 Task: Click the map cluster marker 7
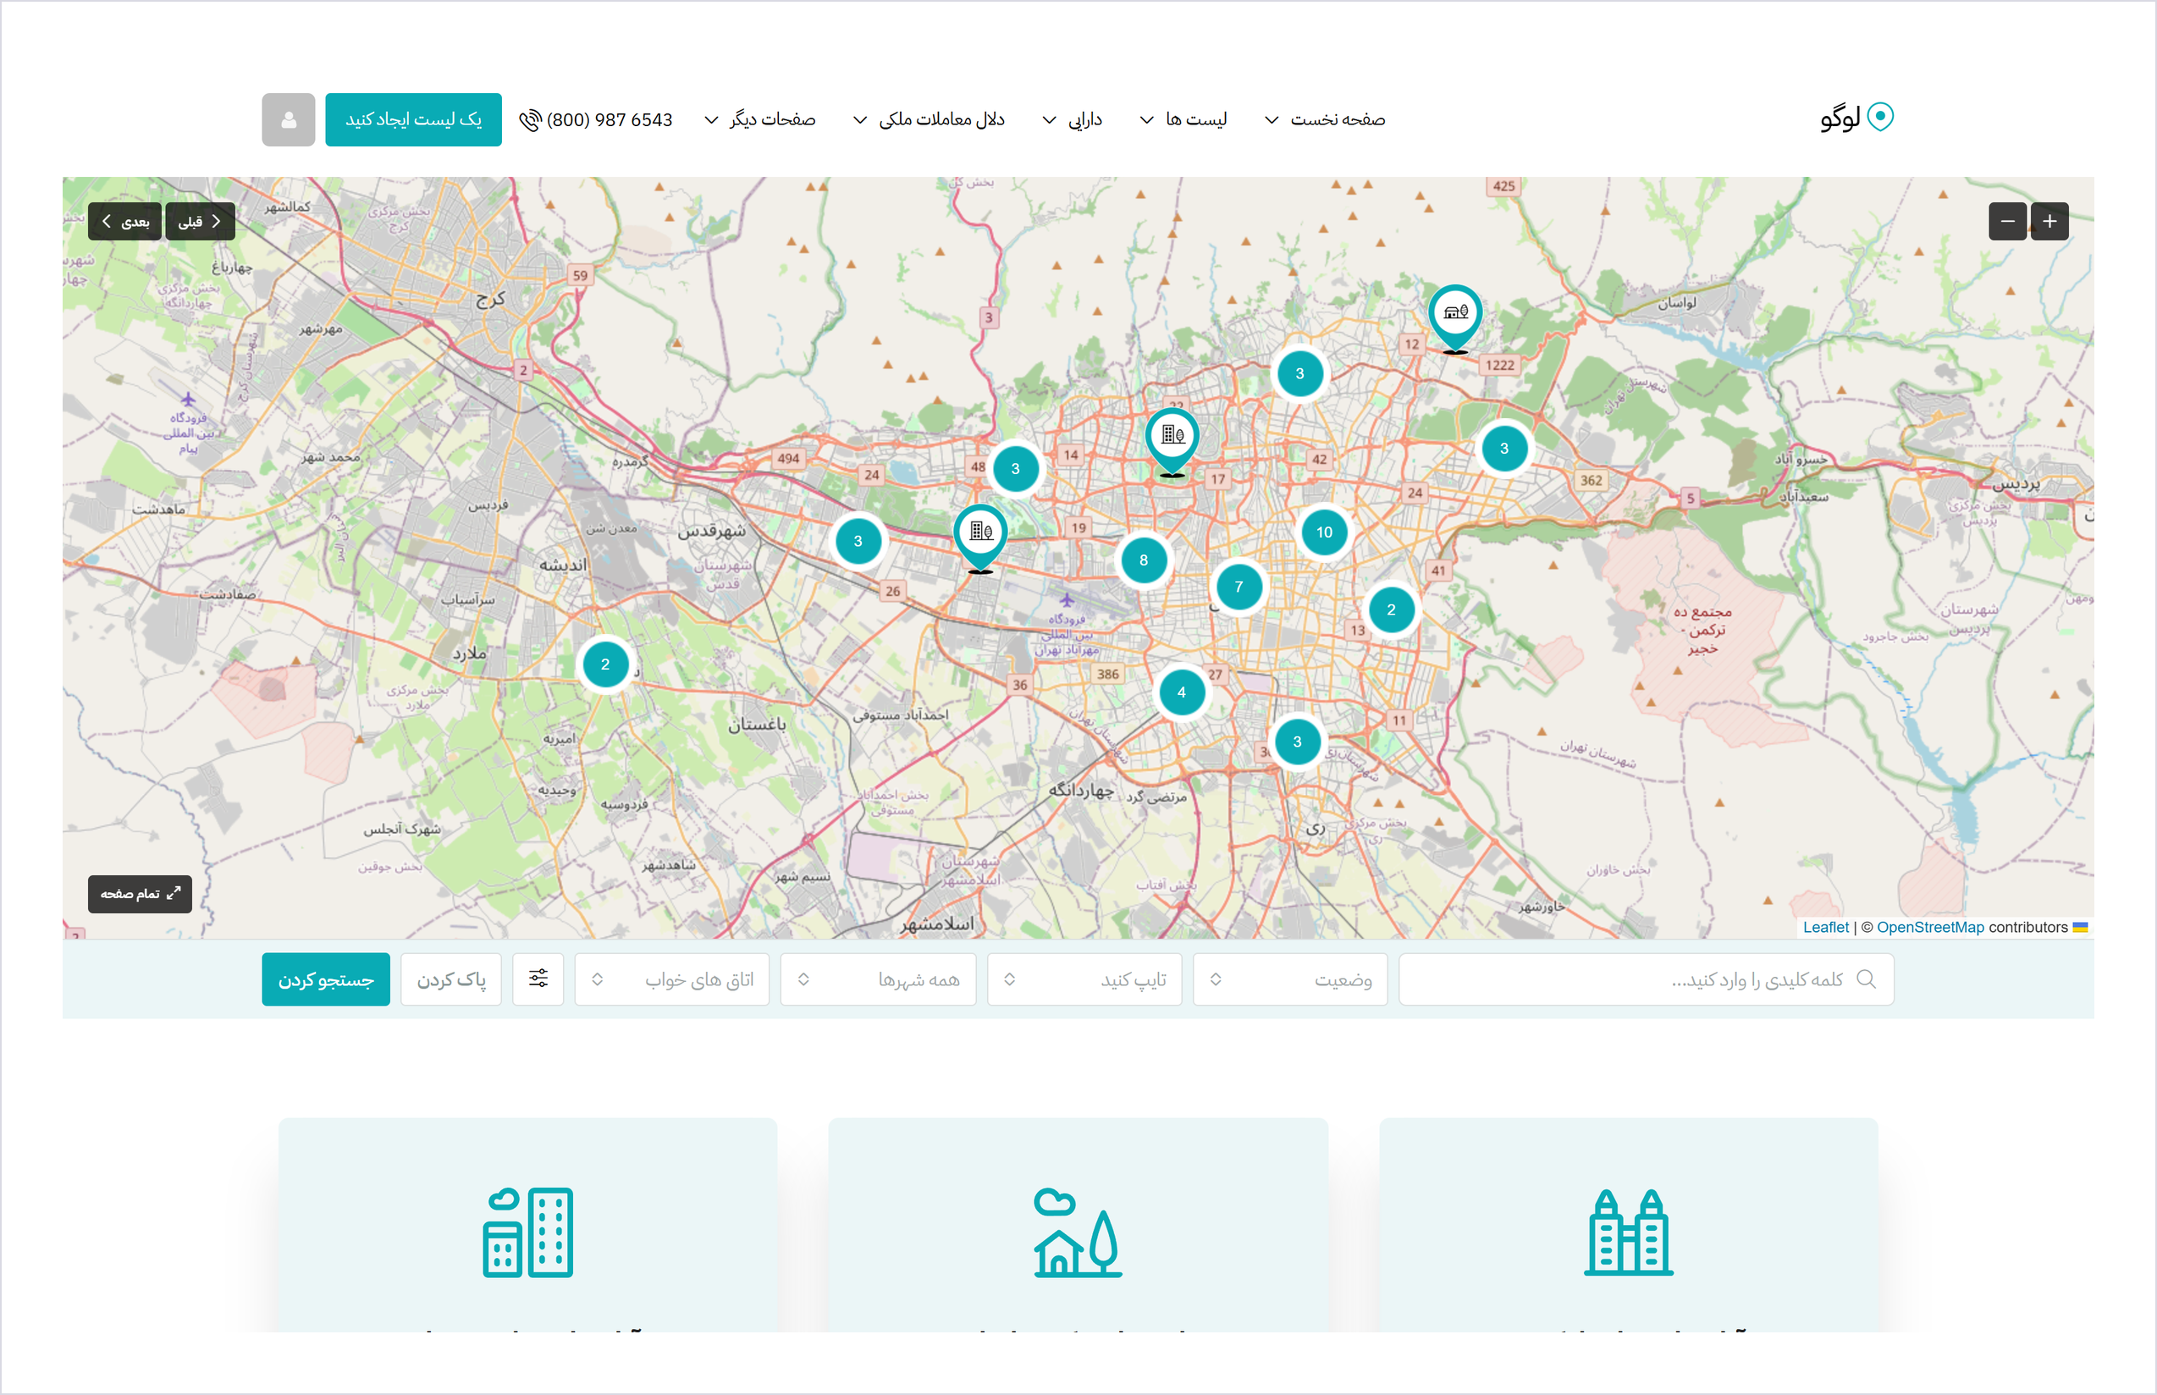click(x=1238, y=587)
